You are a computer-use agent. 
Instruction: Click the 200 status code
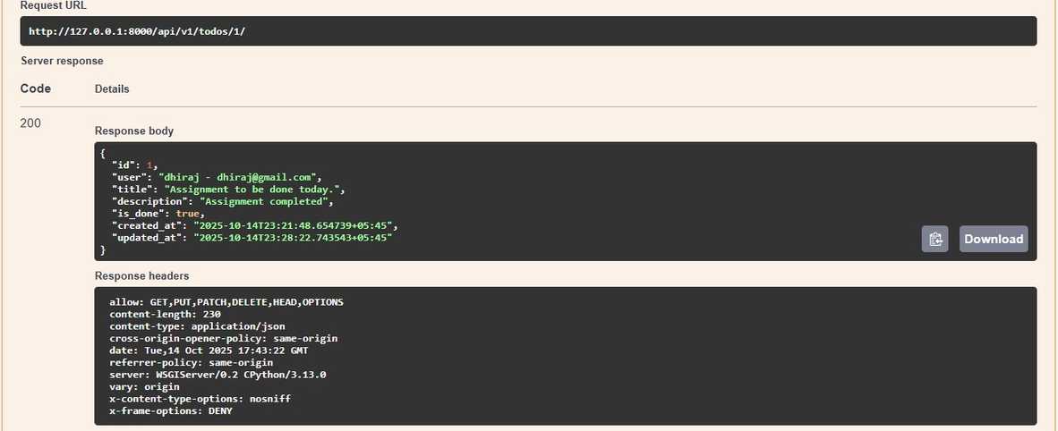pos(30,123)
